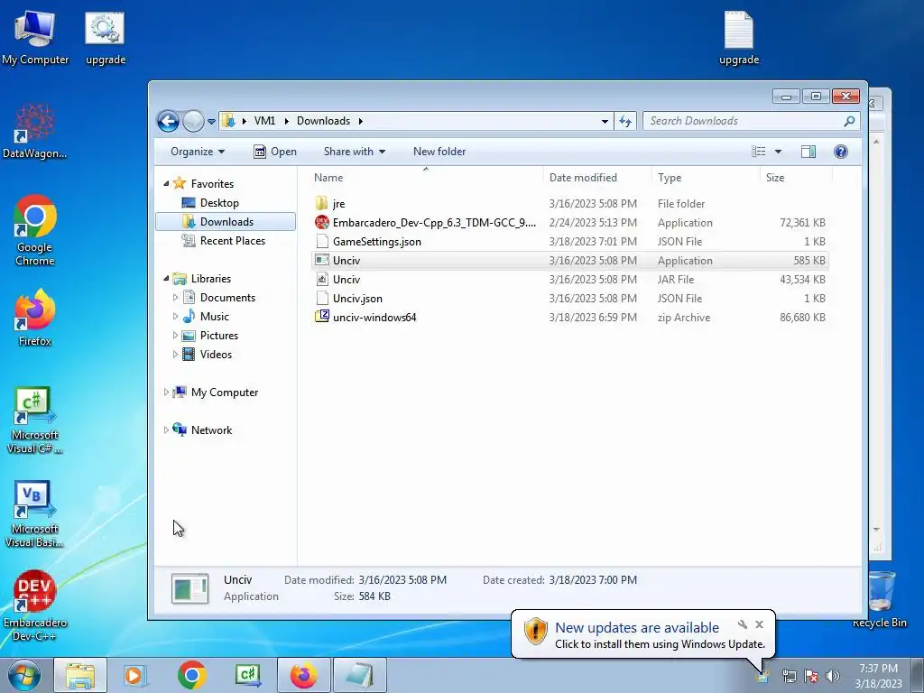Open the network tray icon
This screenshot has height=693, width=924.
789,676
